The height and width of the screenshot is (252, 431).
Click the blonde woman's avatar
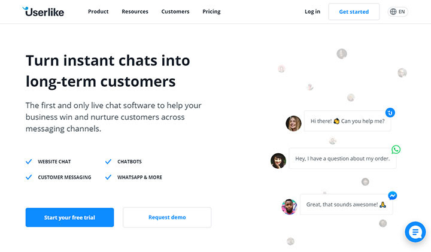(x=293, y=123)
